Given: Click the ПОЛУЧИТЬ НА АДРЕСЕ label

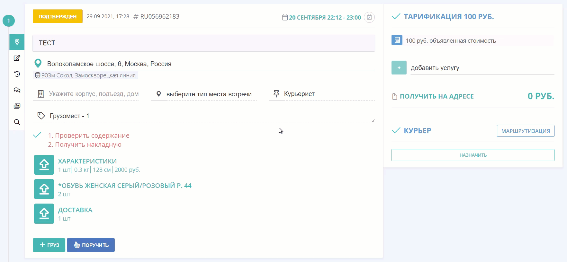Looking at the screenshot, I should pyautogui.click(x=437, y=96).
